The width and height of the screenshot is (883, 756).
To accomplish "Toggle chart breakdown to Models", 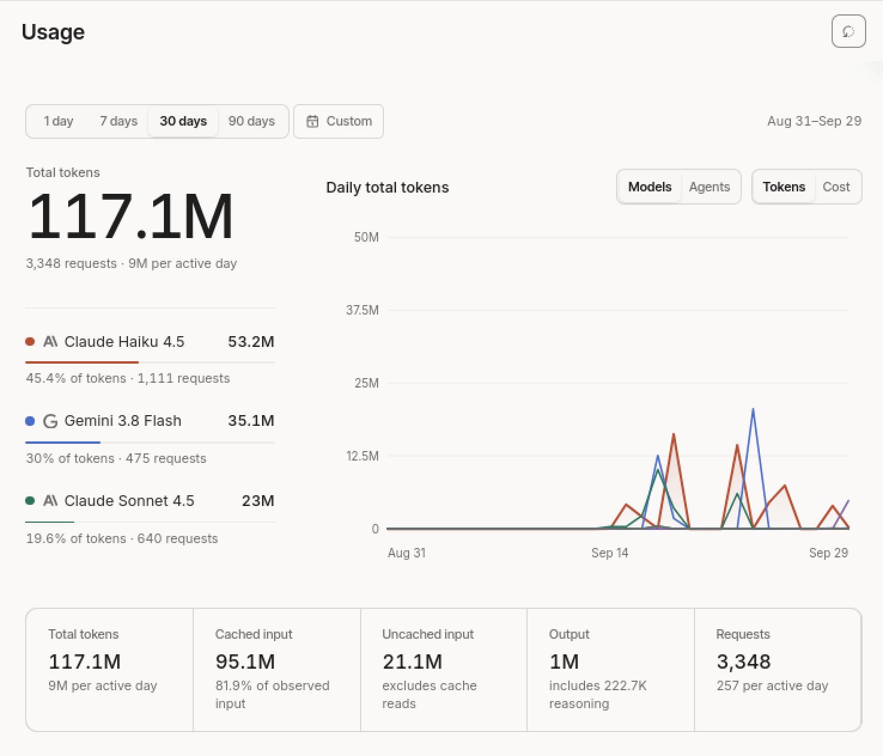I will (650, 187).
